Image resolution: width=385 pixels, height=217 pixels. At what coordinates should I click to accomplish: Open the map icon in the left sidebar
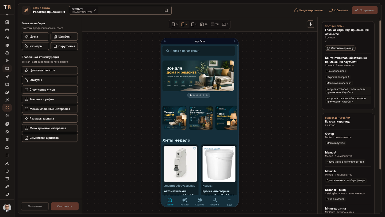point(7,45)
